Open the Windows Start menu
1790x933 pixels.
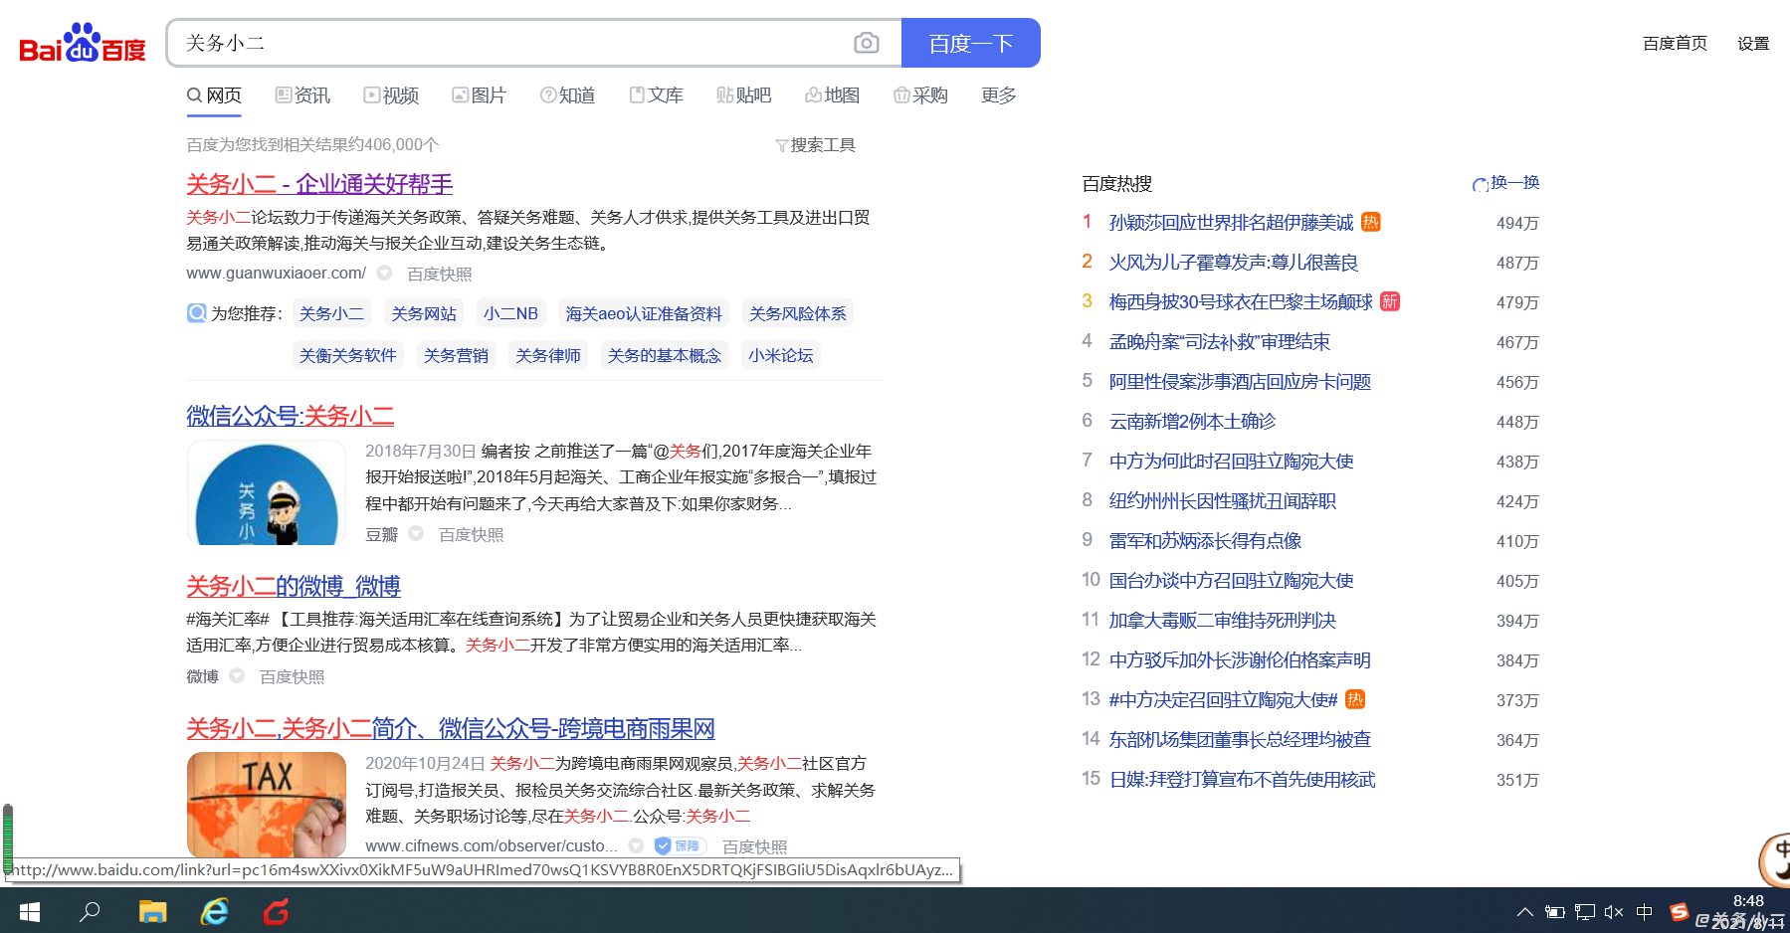coord(30,911)
